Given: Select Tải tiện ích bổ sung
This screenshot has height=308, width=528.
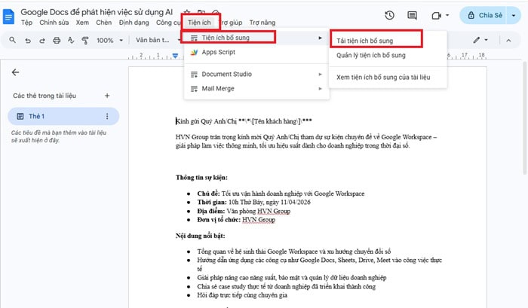Looking at the screenshot, I should (x=376, y=39).
